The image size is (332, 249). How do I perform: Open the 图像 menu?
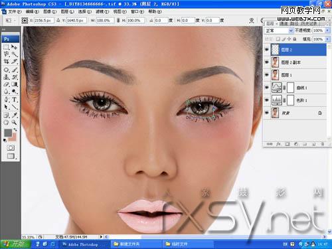(50, 11)
